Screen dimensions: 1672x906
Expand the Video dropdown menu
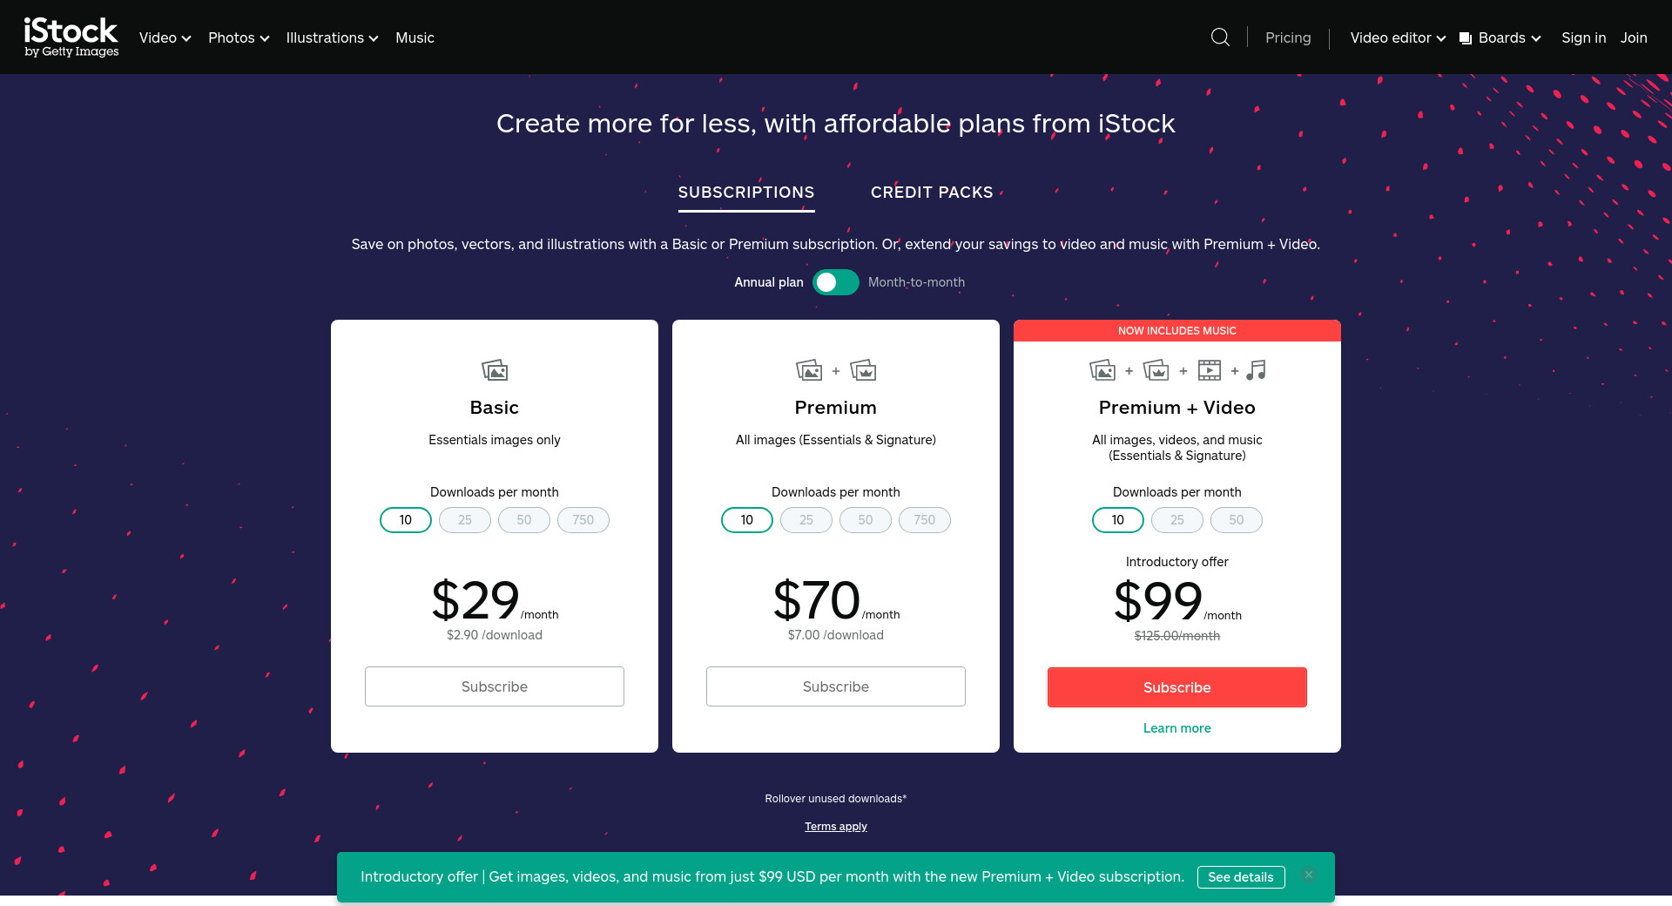[165, 37]
